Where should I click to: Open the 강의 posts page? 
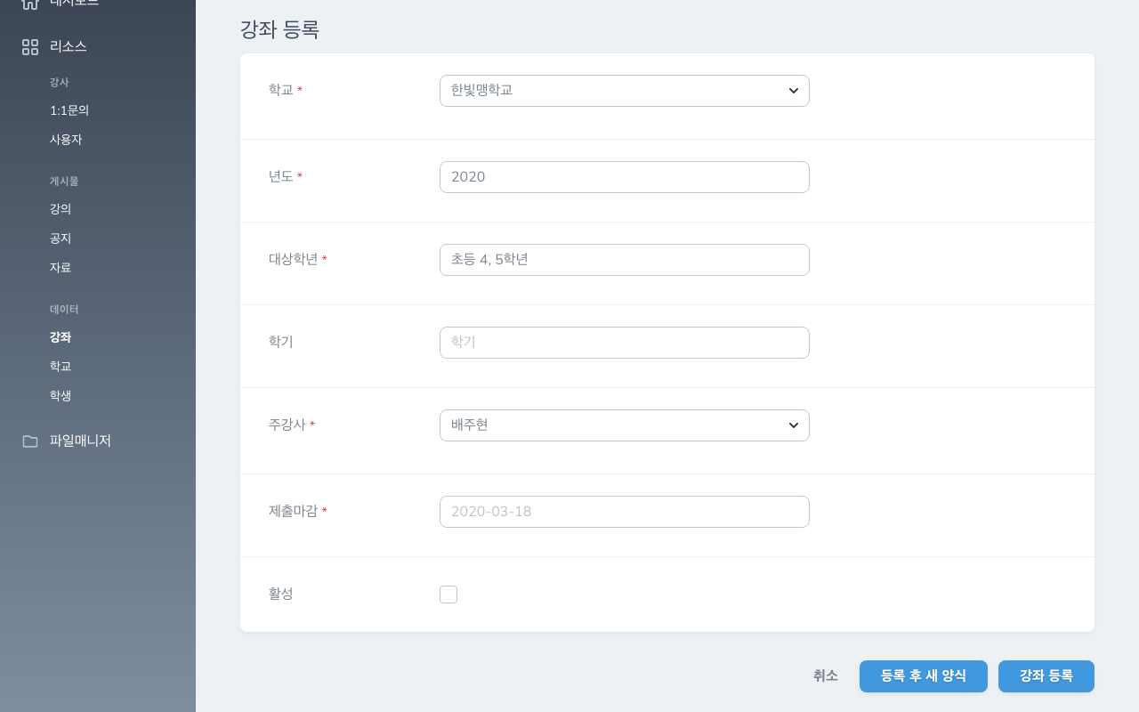tap(60, 209)
